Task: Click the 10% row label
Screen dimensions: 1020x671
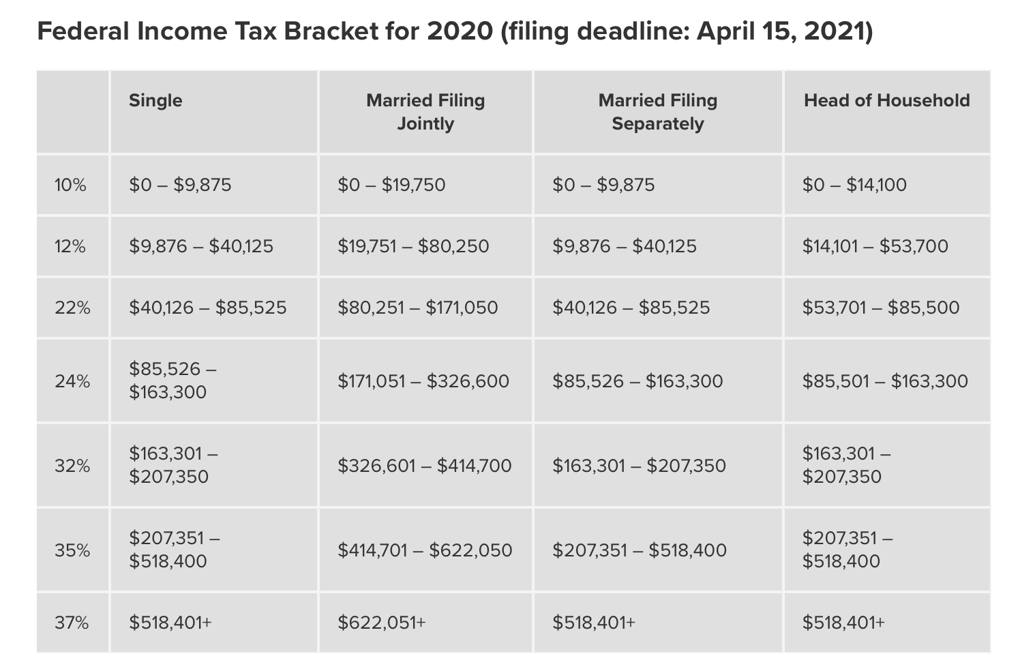Action: coord(71,185)
